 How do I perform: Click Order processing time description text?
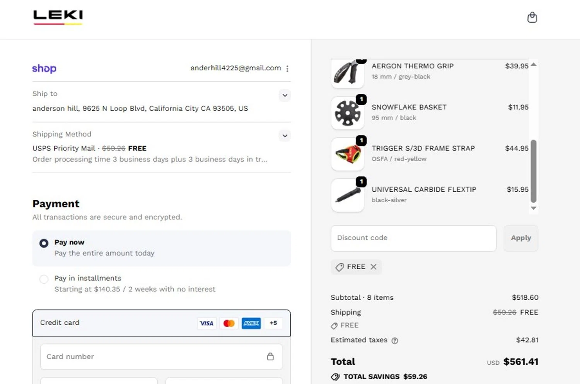click(x=150, y=159)
